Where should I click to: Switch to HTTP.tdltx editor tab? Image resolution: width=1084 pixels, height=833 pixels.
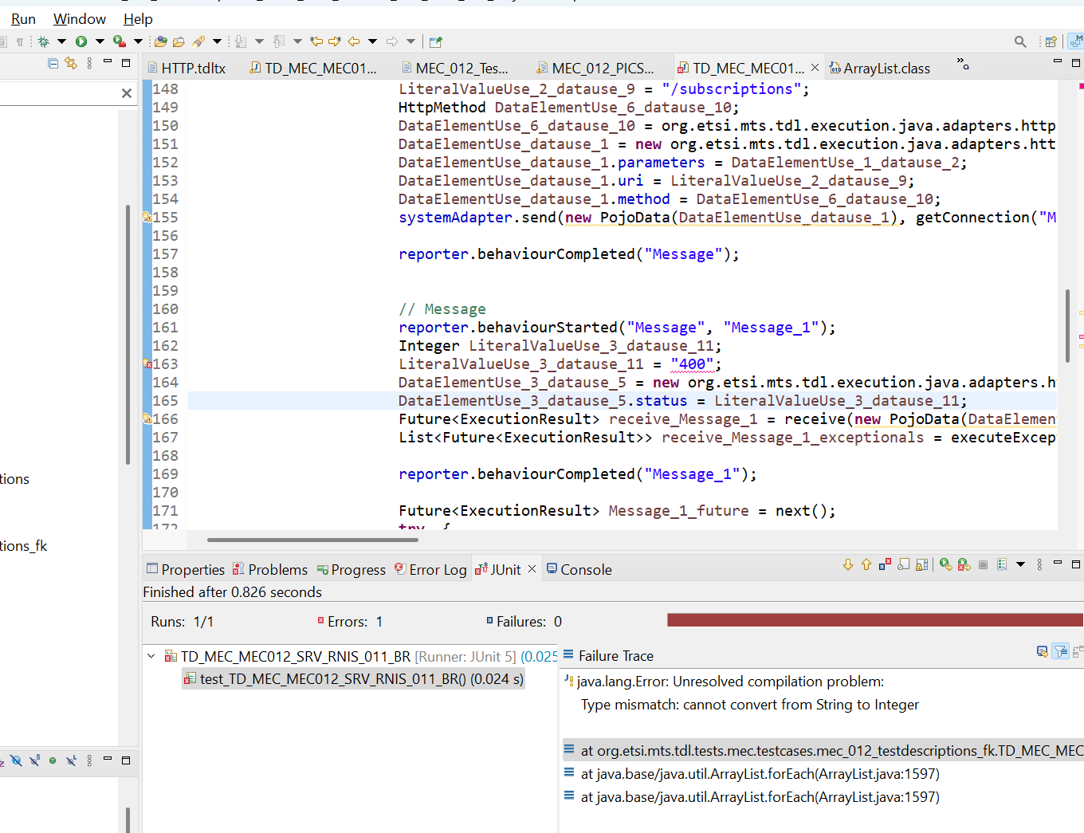(x=187, y=69)
